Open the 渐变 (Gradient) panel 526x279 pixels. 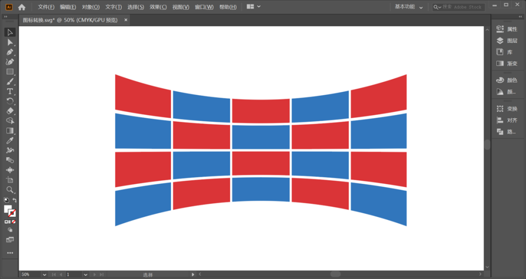tap(507, 63)
